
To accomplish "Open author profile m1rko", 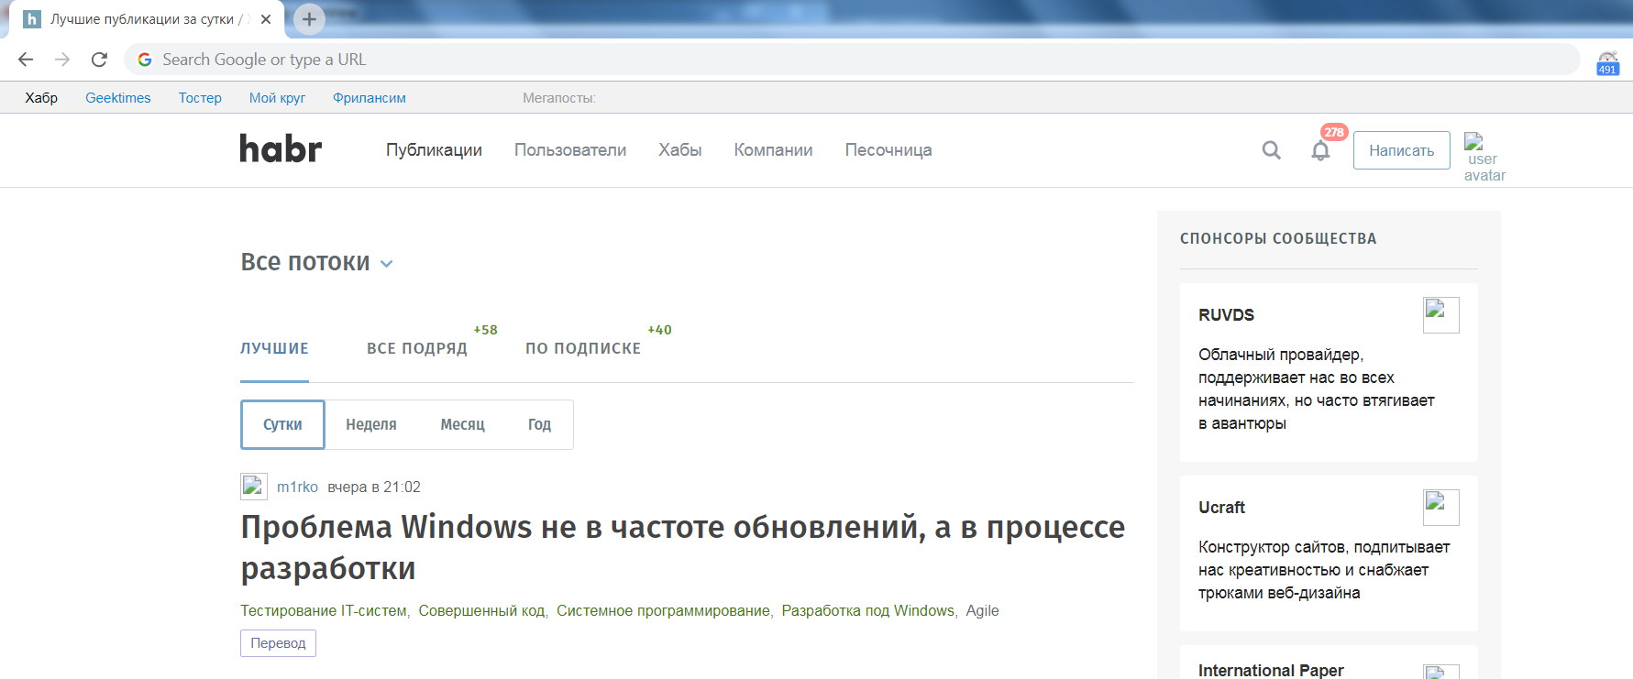I will click(x=297, y=487).
